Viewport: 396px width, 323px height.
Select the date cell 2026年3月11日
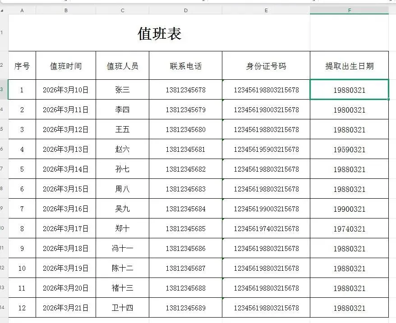pyautogui.click(x=66, y=109)
